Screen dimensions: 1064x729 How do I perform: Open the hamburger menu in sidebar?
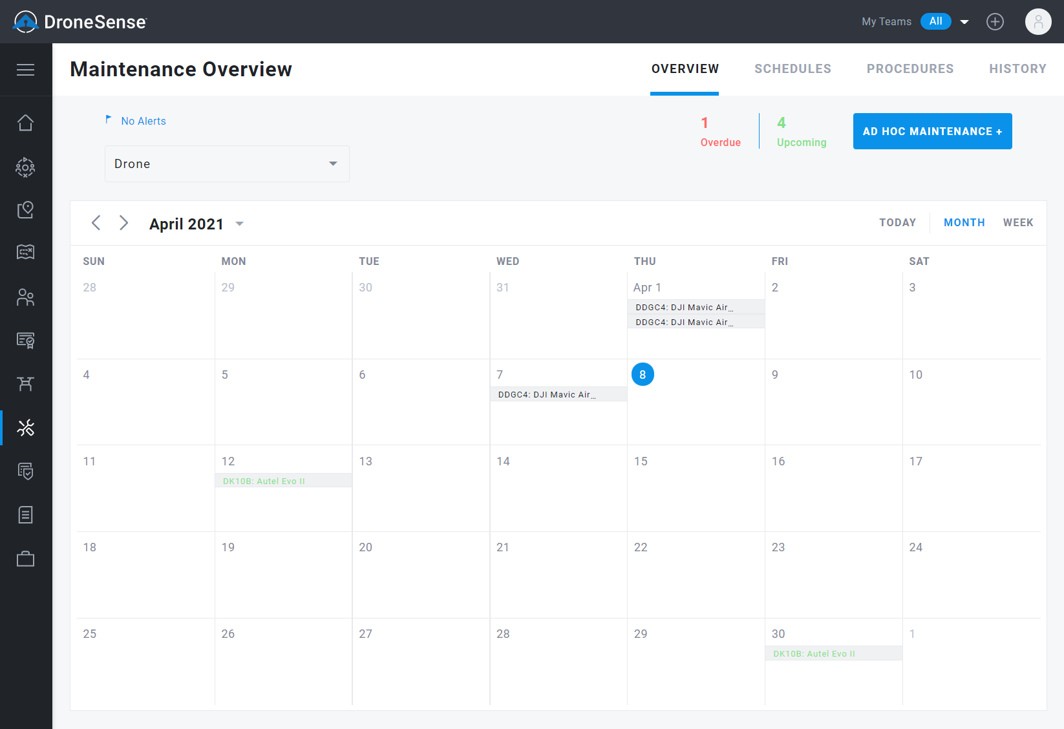25,70
